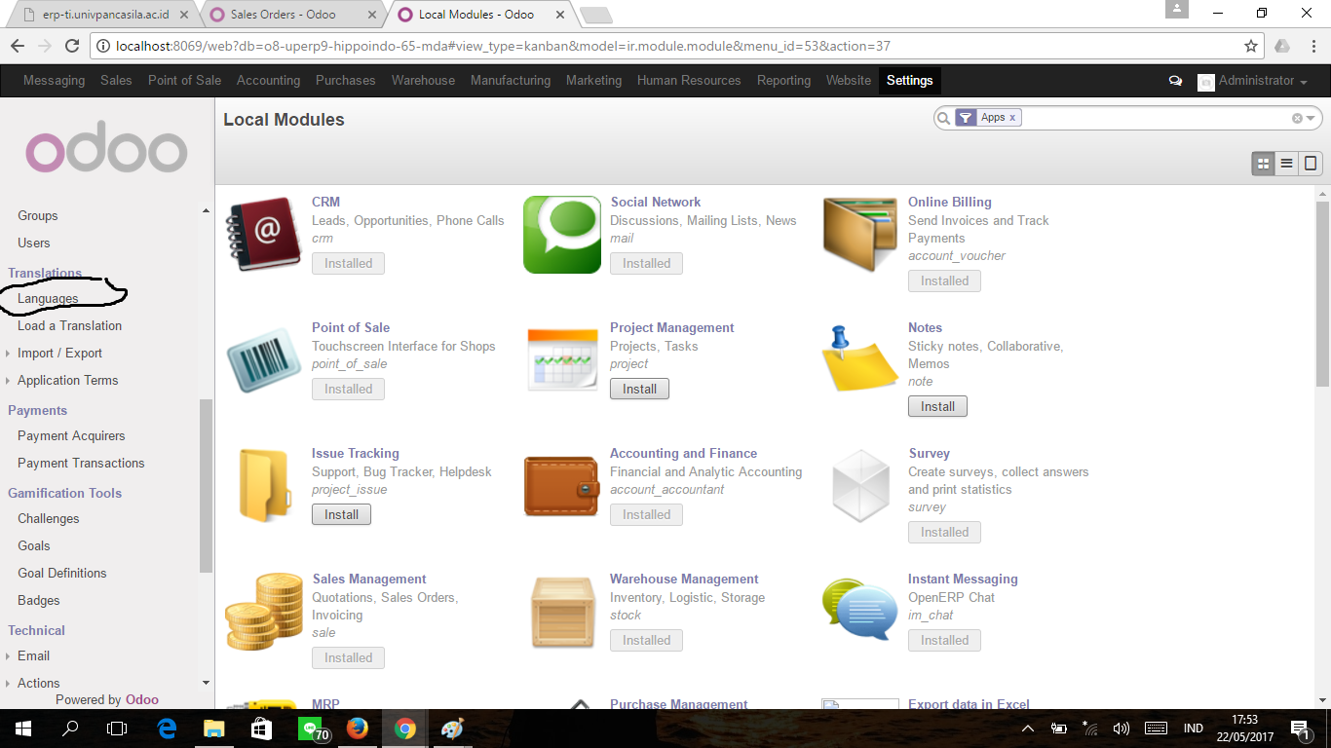Open Firefox from the taskbar
Viewport: 1331px width, 748px height.
(358, 729)
